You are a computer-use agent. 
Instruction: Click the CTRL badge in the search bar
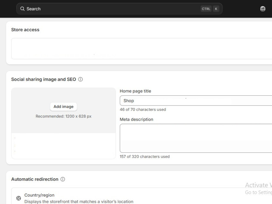coord(206,8)
